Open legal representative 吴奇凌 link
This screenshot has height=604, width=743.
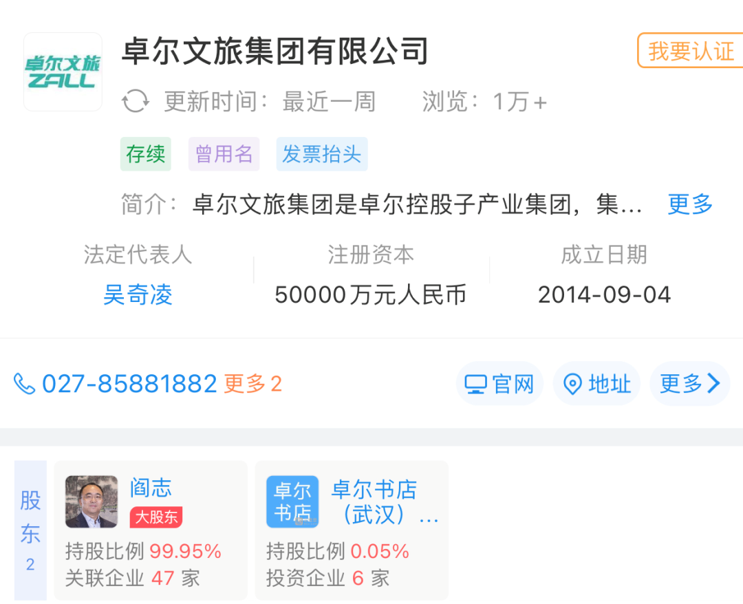[138, 294]
